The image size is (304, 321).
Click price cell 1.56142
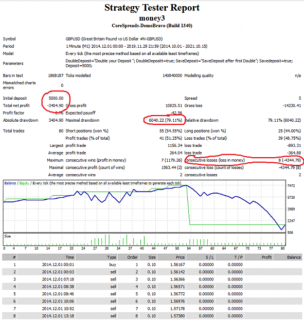[x=177, y=272]
